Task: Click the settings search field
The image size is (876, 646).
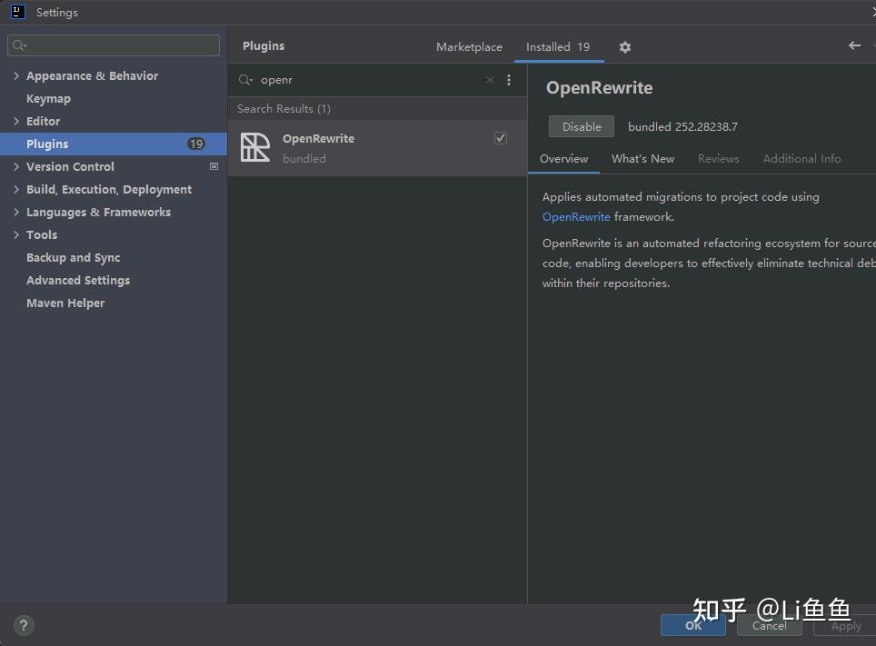Action: pyautogui.click(x=113, y=45)
